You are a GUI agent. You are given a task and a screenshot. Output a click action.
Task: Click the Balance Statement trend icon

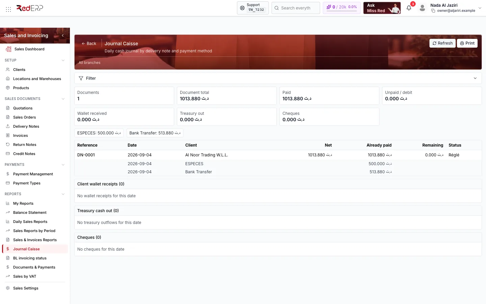(8, 212)
